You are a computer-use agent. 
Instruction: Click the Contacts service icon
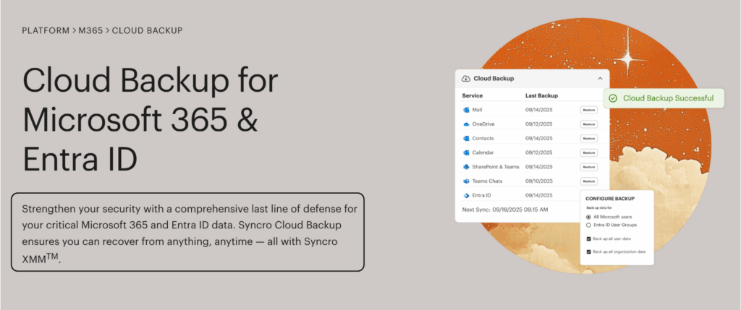tap(466, 138)
